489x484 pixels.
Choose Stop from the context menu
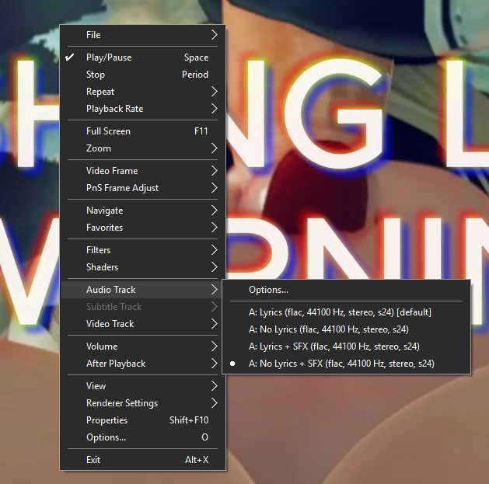click(142, 75)
